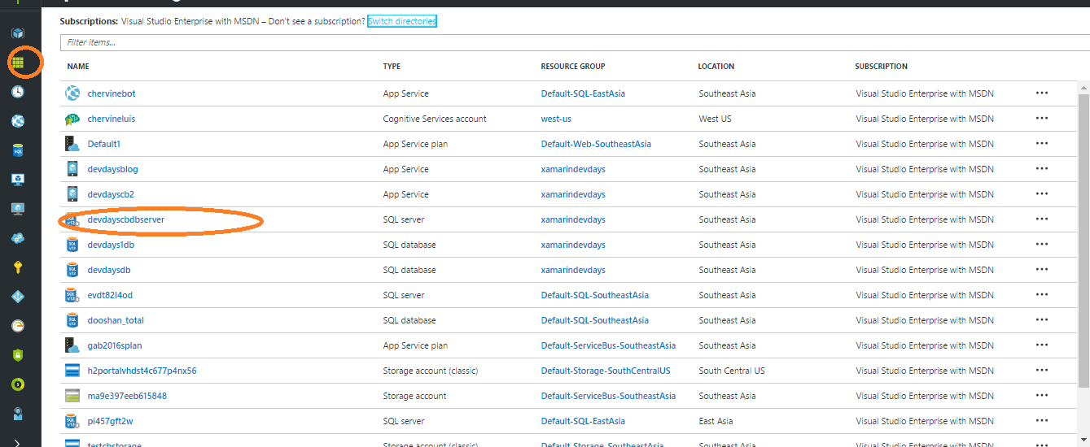Select the 'East Asia' location cell
The height and width of the screenshot is (447, 1090).
pos(716,421)
